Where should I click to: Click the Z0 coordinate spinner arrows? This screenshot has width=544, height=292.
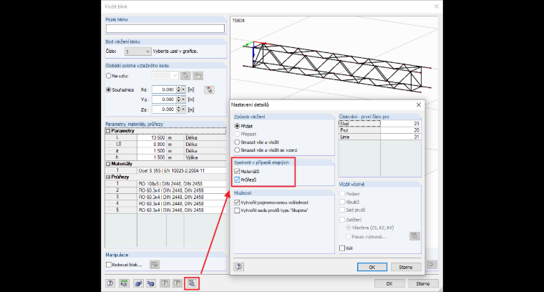click(x=179, y=109)
